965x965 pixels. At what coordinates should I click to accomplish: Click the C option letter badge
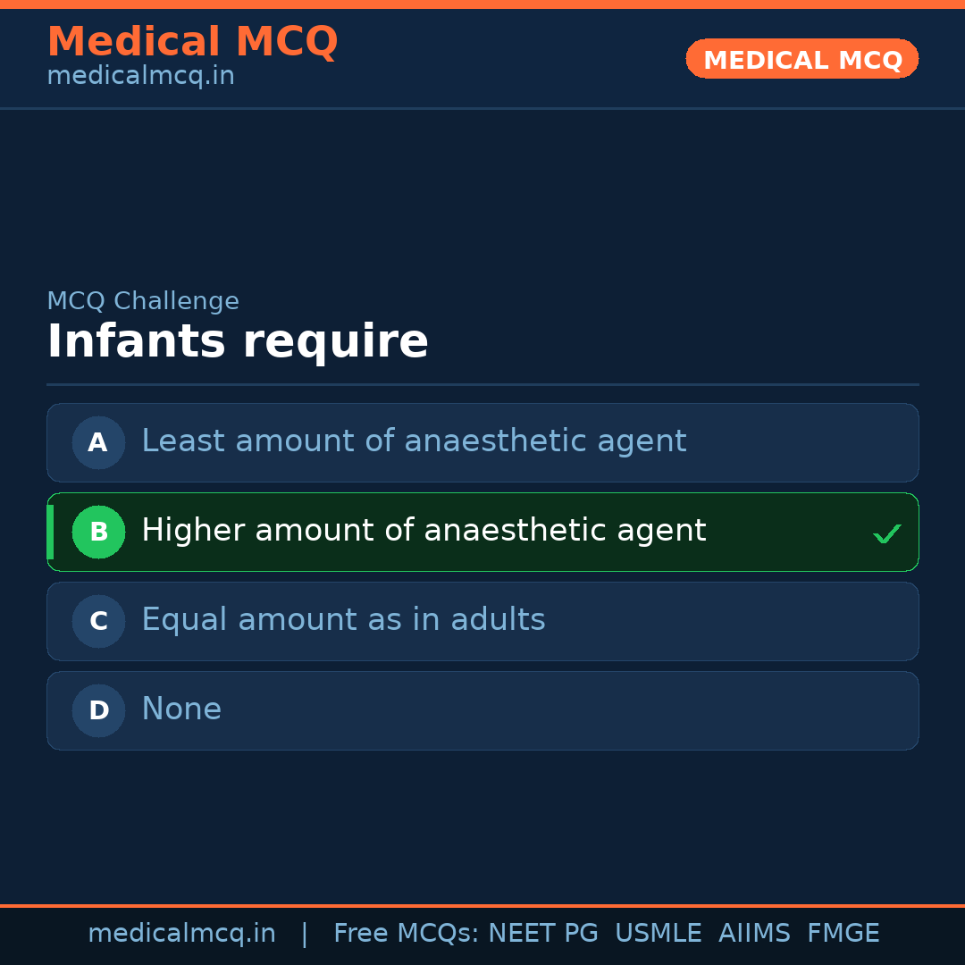click(x=98, y=621)
